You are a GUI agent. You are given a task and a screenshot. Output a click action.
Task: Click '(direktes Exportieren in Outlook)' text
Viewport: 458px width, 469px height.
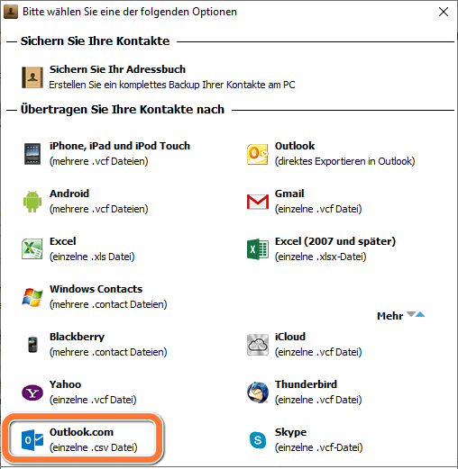point(344,161)
